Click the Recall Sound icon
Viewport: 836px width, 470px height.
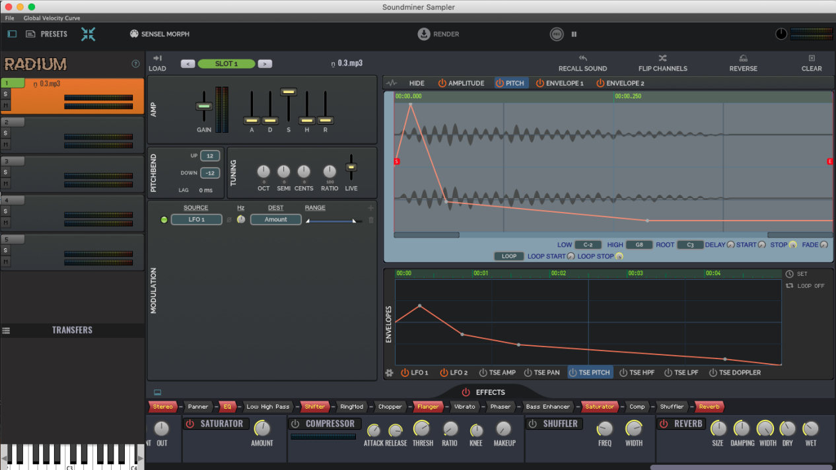tap(582, 58)
